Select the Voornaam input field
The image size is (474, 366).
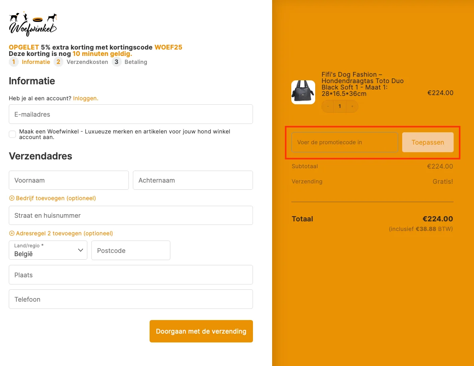[69, 180]
